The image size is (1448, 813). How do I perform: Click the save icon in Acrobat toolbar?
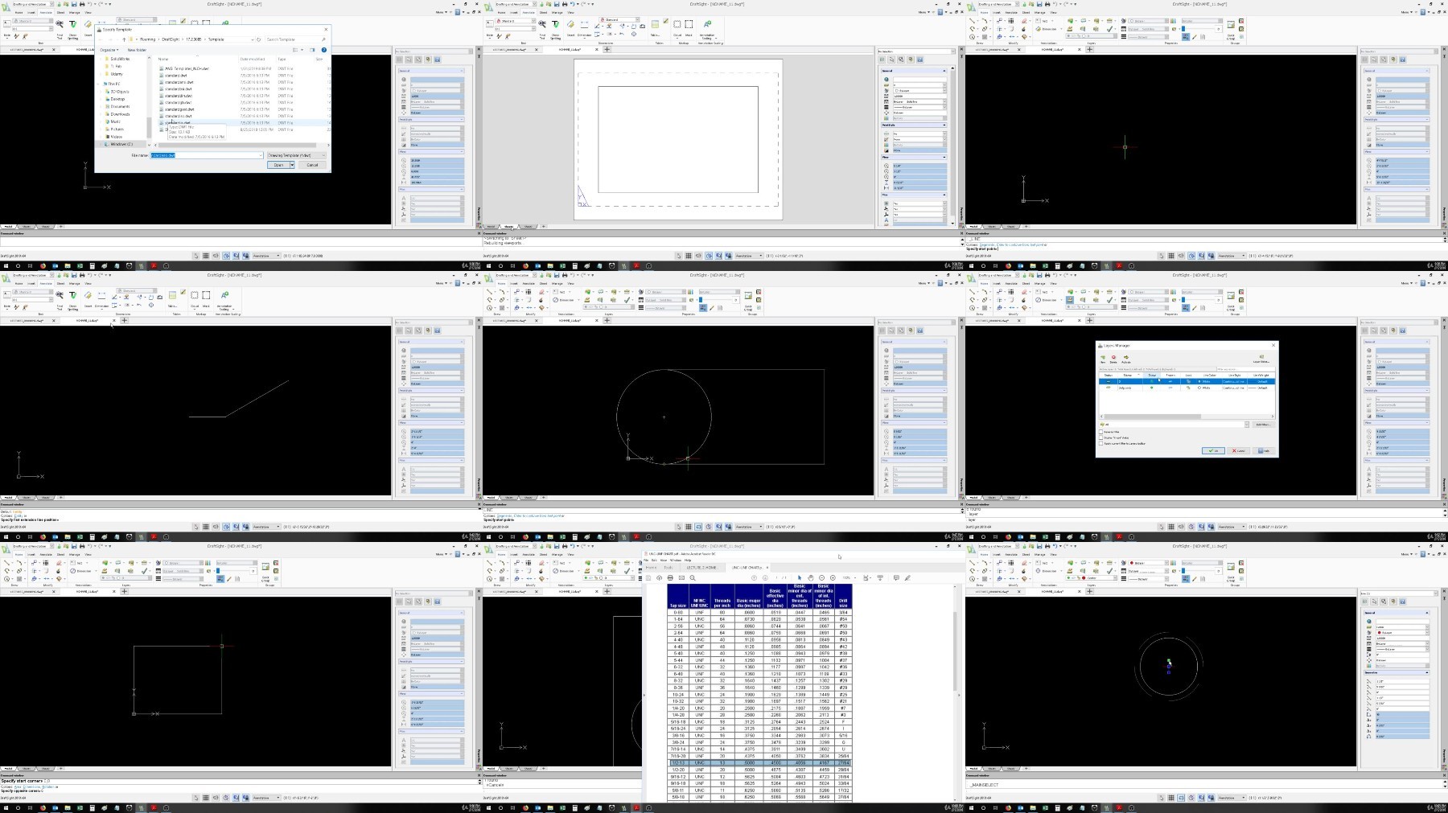(x=648, y=577)
